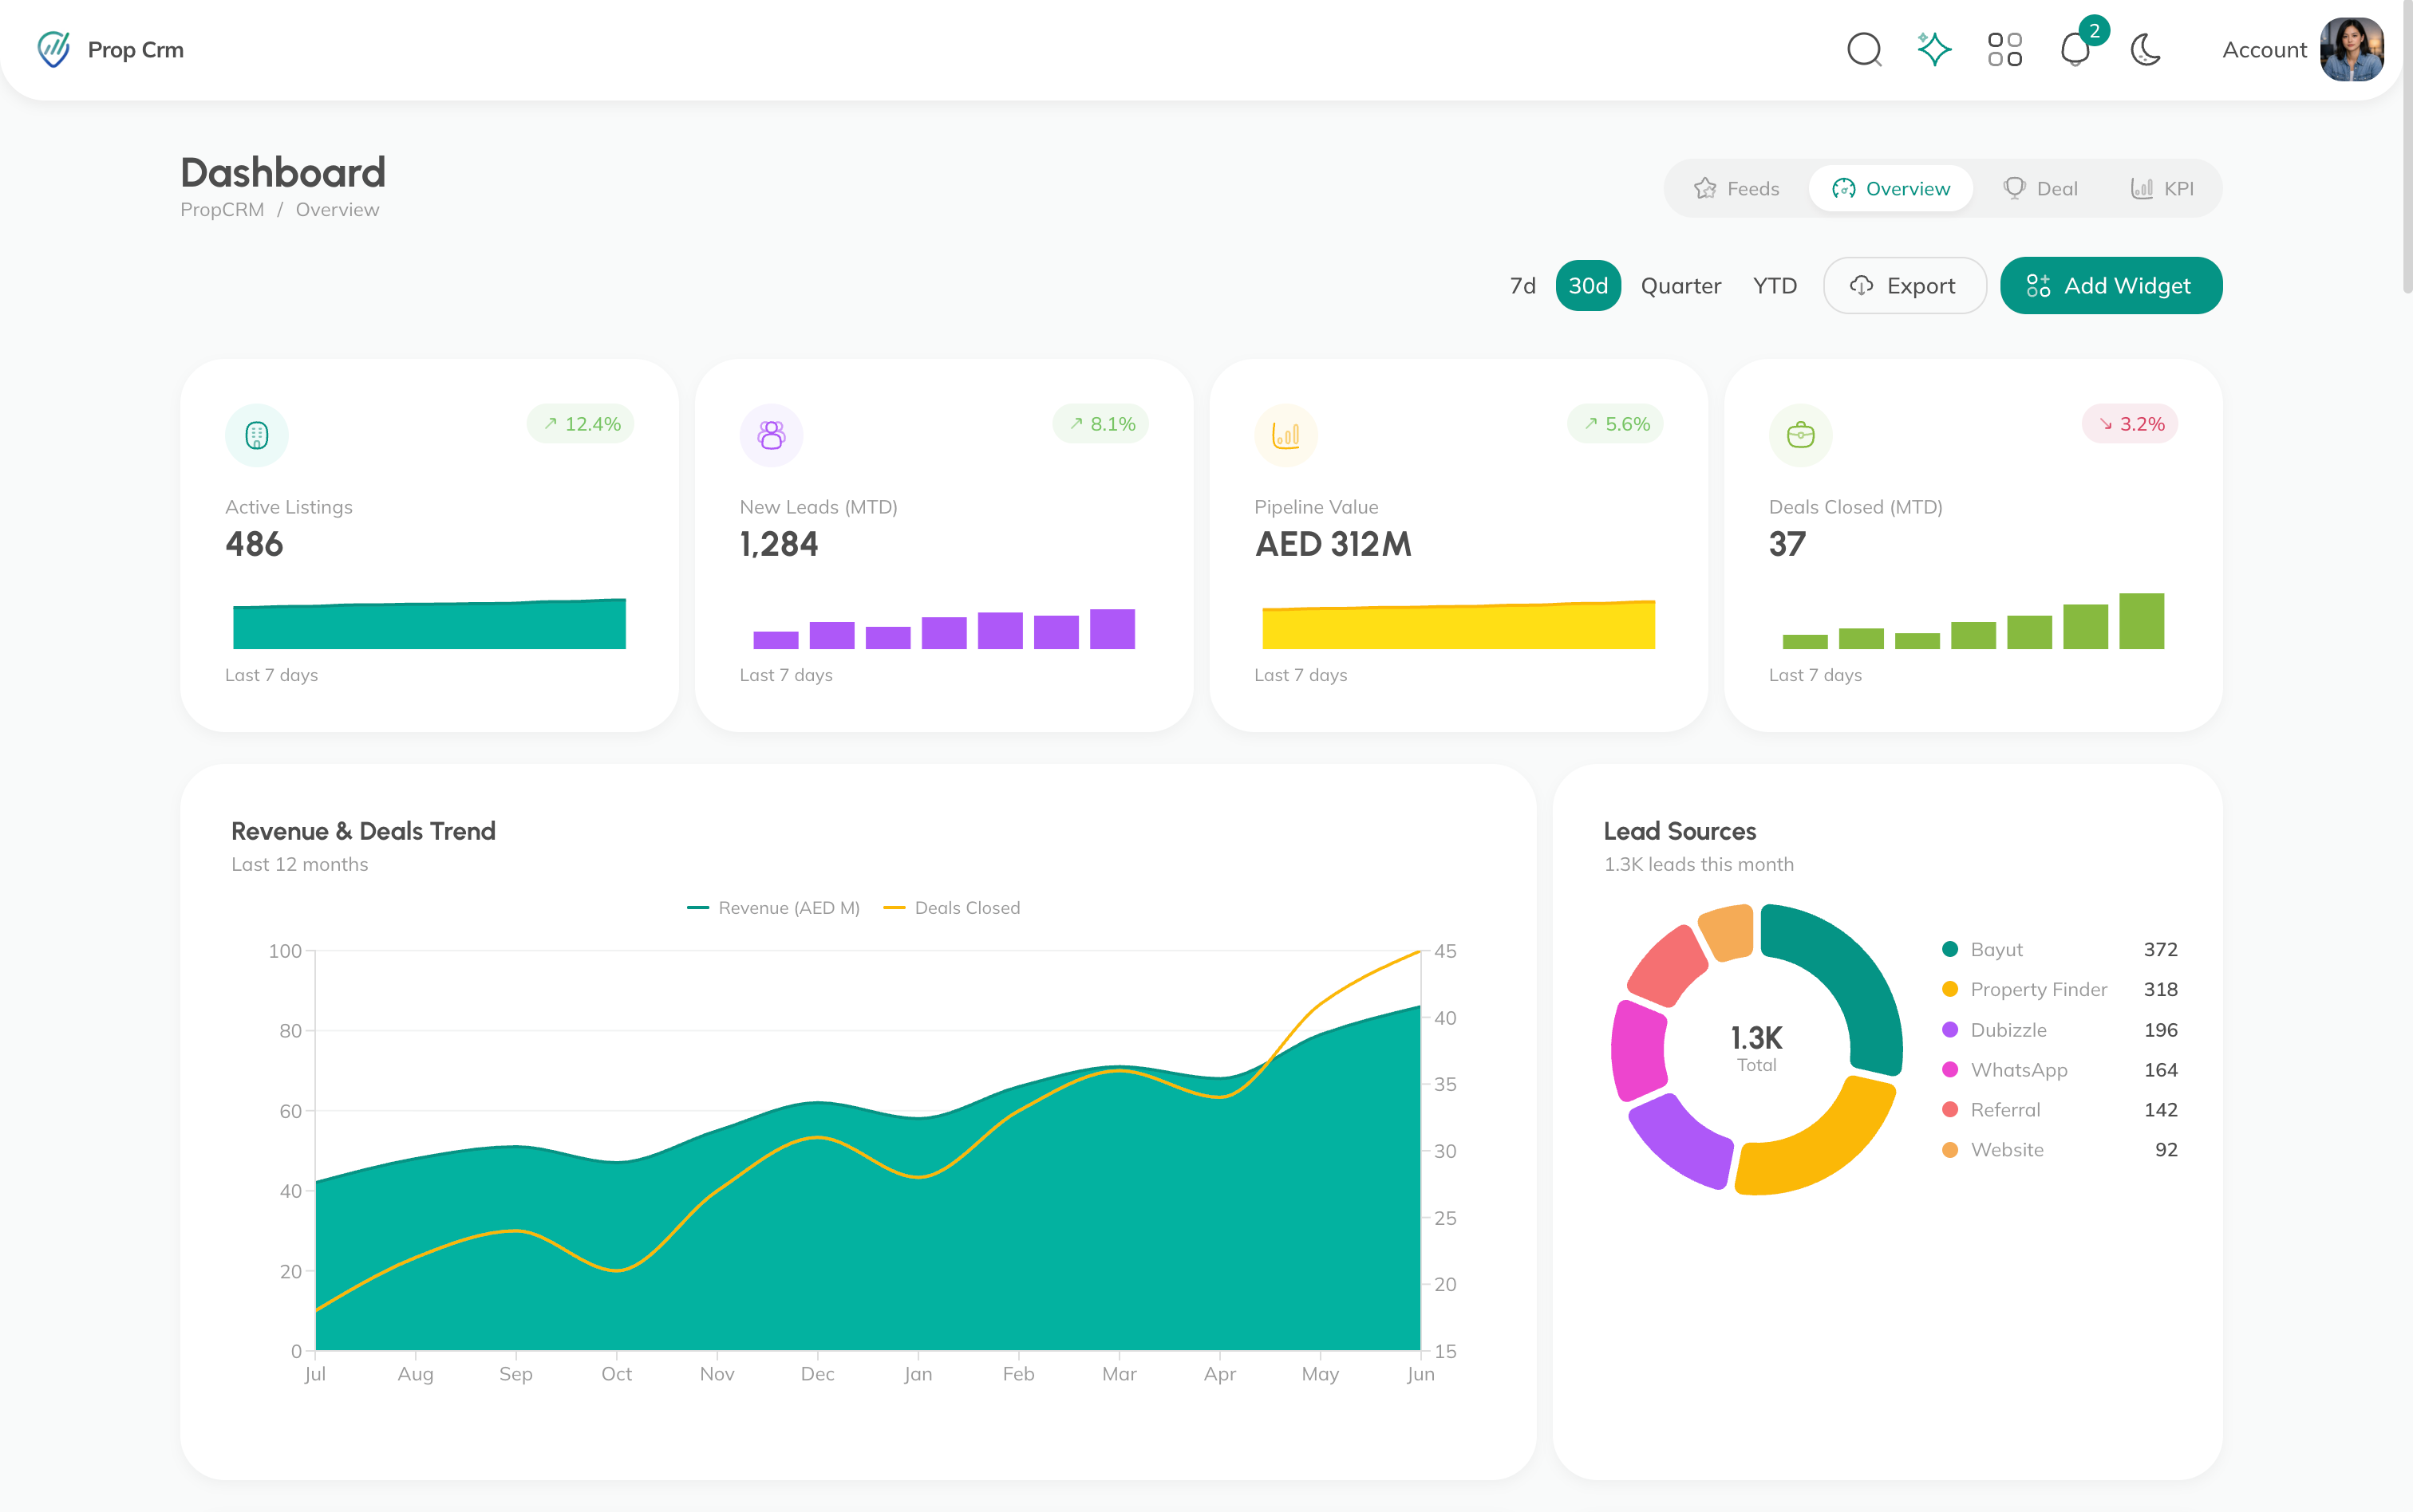Click the AI sparkle assistant icon
Viewport: 2413px width, 1512px height.
[1933, 49]
